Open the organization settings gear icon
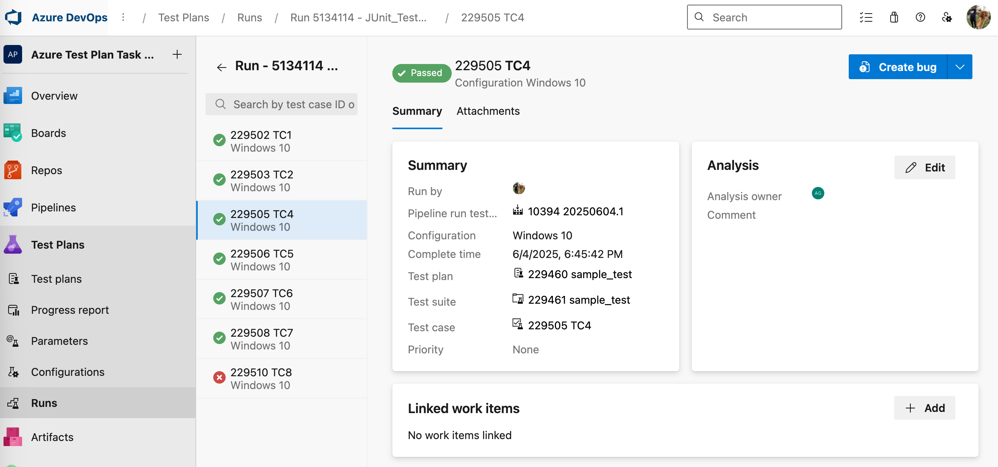 click(946, 17)
